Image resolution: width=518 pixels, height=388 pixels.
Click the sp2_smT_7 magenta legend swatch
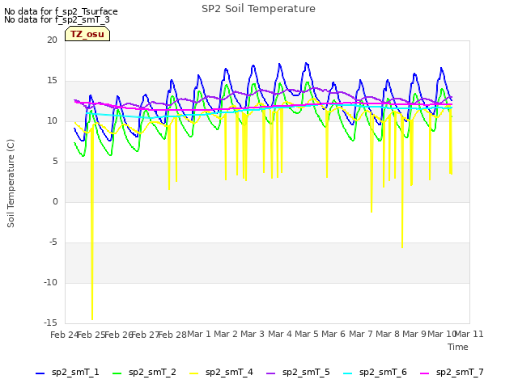point(424,373)
